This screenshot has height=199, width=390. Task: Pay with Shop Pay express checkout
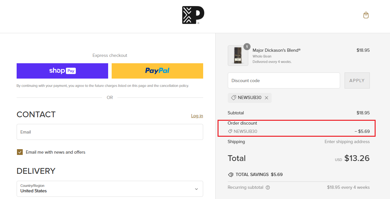point(62,71)
